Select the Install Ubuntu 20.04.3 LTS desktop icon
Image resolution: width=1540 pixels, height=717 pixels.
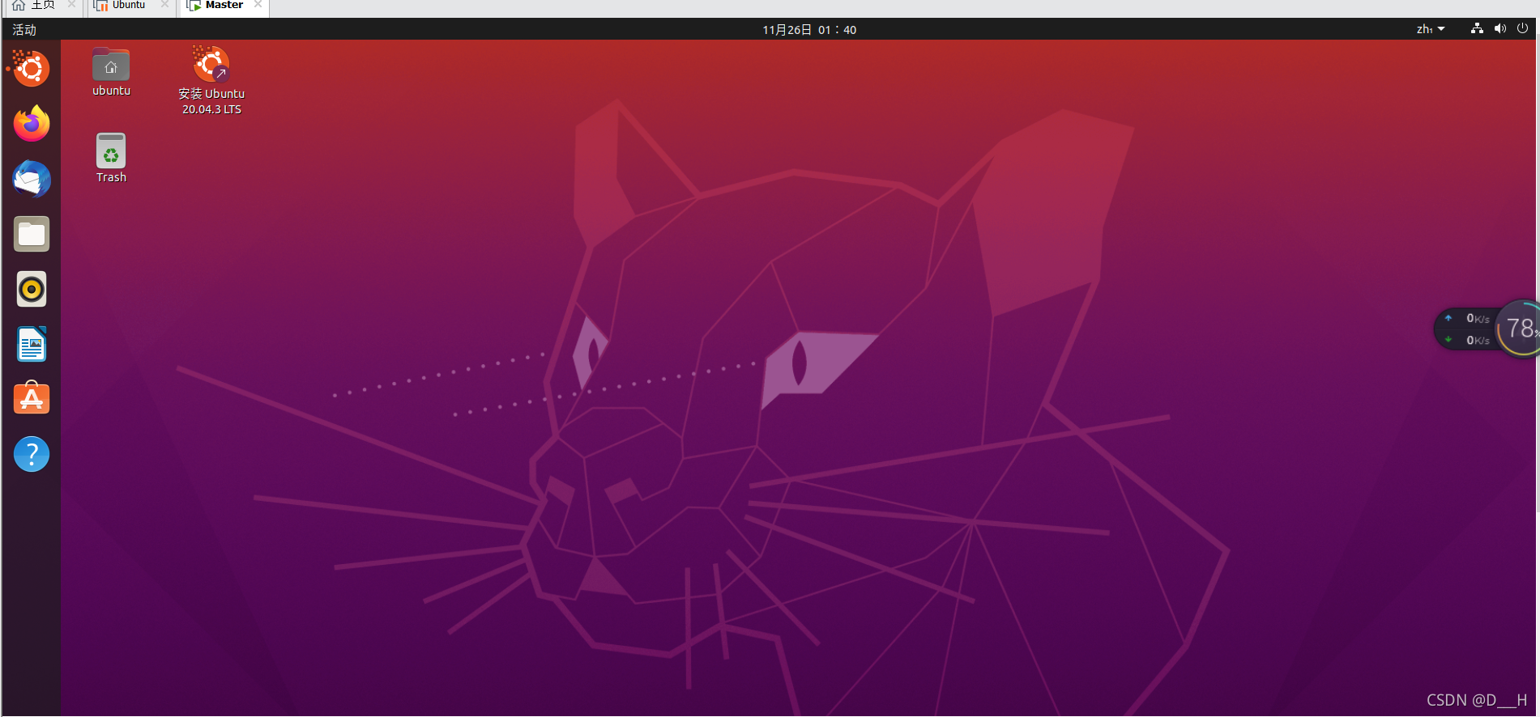[211, 81]
